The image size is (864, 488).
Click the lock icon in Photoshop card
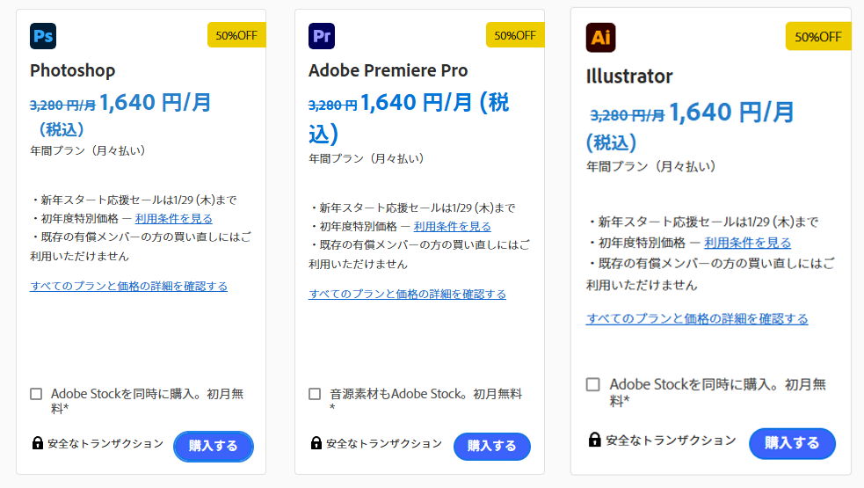click(x=38, y=444)
